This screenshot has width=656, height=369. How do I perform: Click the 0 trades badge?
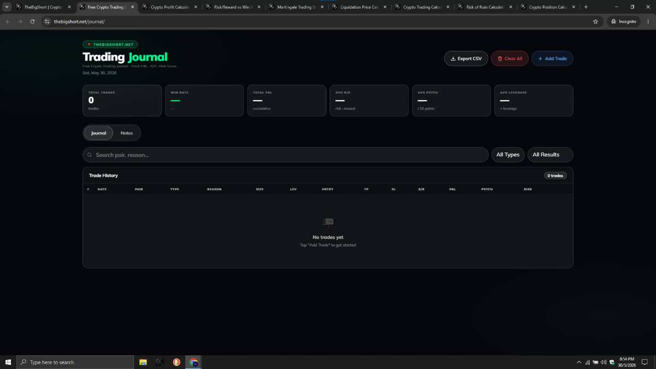555,175
